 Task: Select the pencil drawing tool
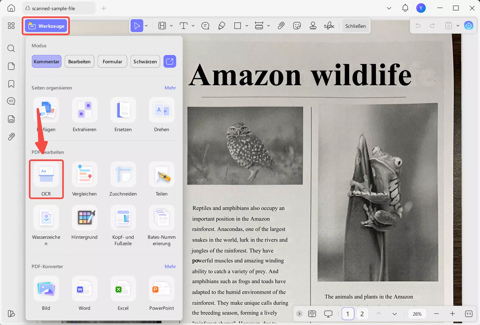pyautogui.click(x=222, y=26)
